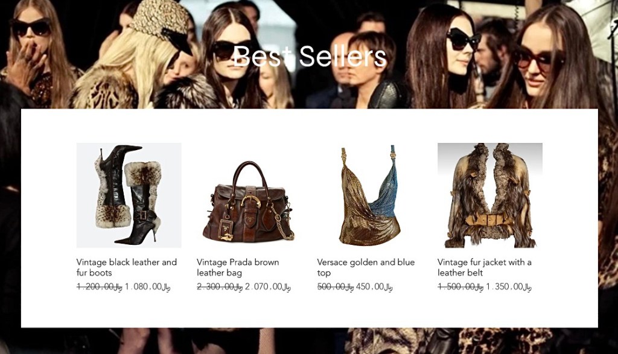Select the 1.350,00 fur jacket sale price
The width and height of the screenshot is (618, 354).
coord(508,286)
